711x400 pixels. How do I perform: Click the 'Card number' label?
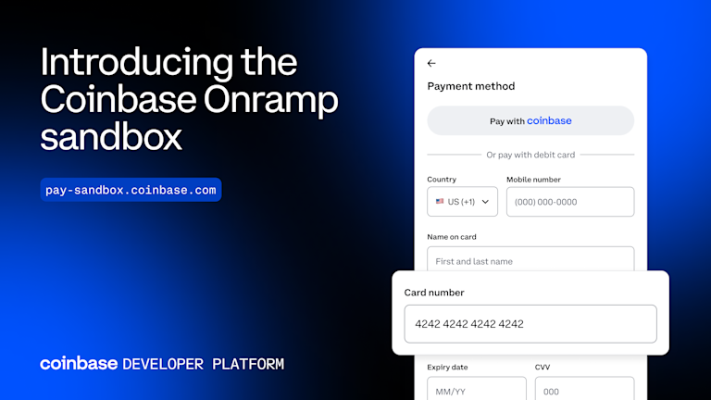tap(434, 293)
